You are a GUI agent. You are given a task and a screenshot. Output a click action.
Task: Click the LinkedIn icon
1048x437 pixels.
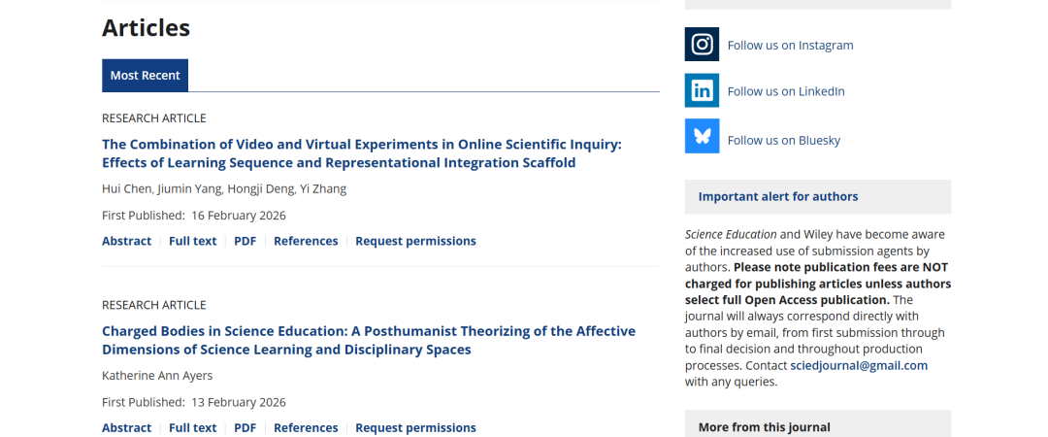click(x=702, y=90)
